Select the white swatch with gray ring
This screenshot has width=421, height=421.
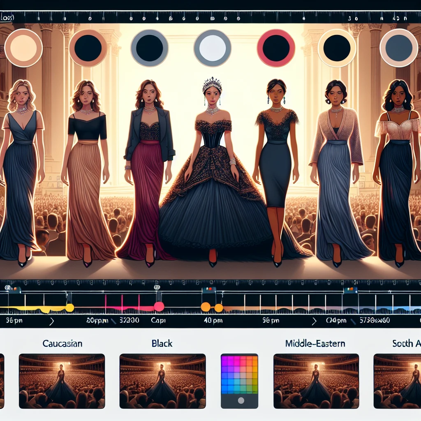[x=213, y=48]
